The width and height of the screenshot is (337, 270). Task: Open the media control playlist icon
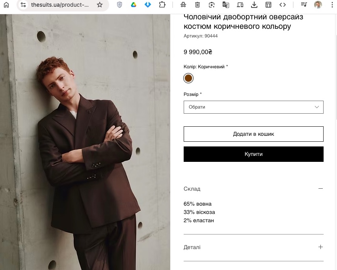[x=303, y=5]
